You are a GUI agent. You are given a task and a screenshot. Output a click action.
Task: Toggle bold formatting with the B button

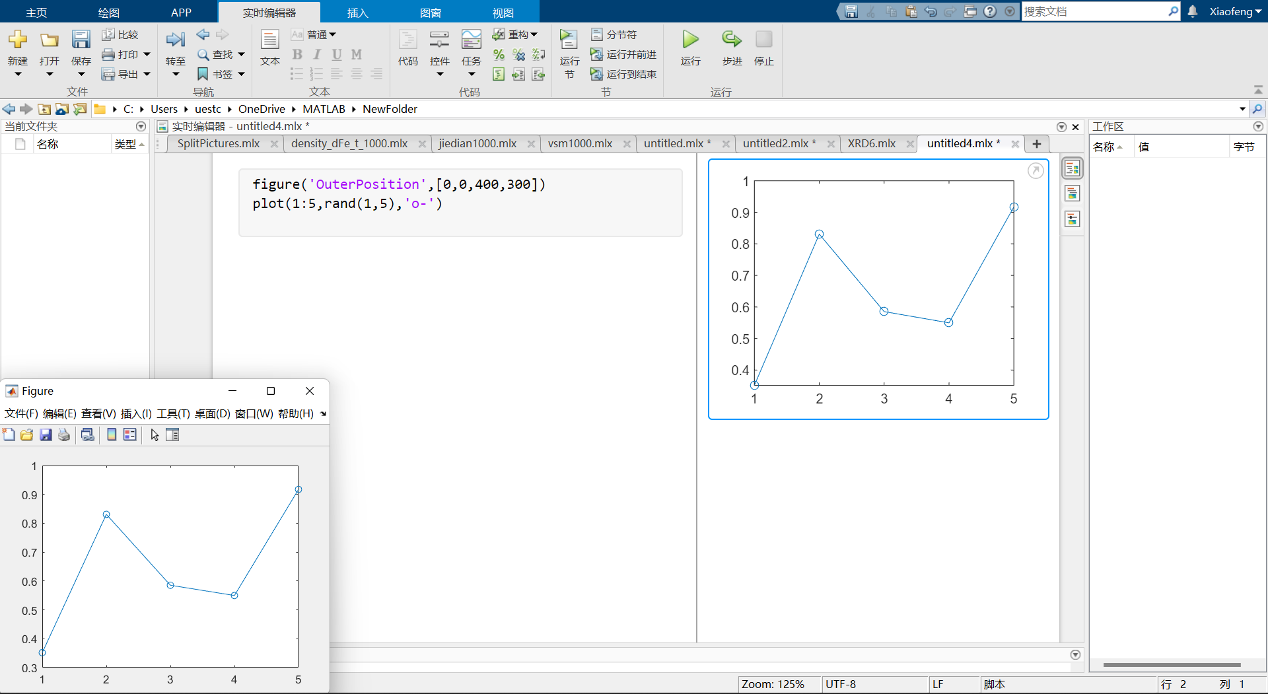click(297, 54)
